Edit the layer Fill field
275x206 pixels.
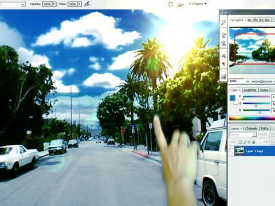click(x=272, y=142)
